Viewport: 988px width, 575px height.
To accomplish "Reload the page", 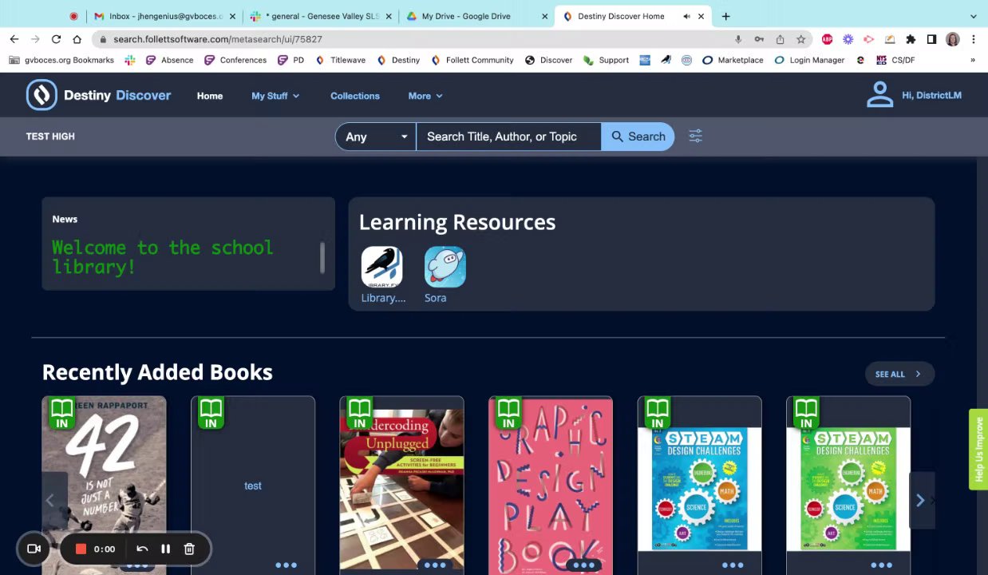I will coord(56,39).
